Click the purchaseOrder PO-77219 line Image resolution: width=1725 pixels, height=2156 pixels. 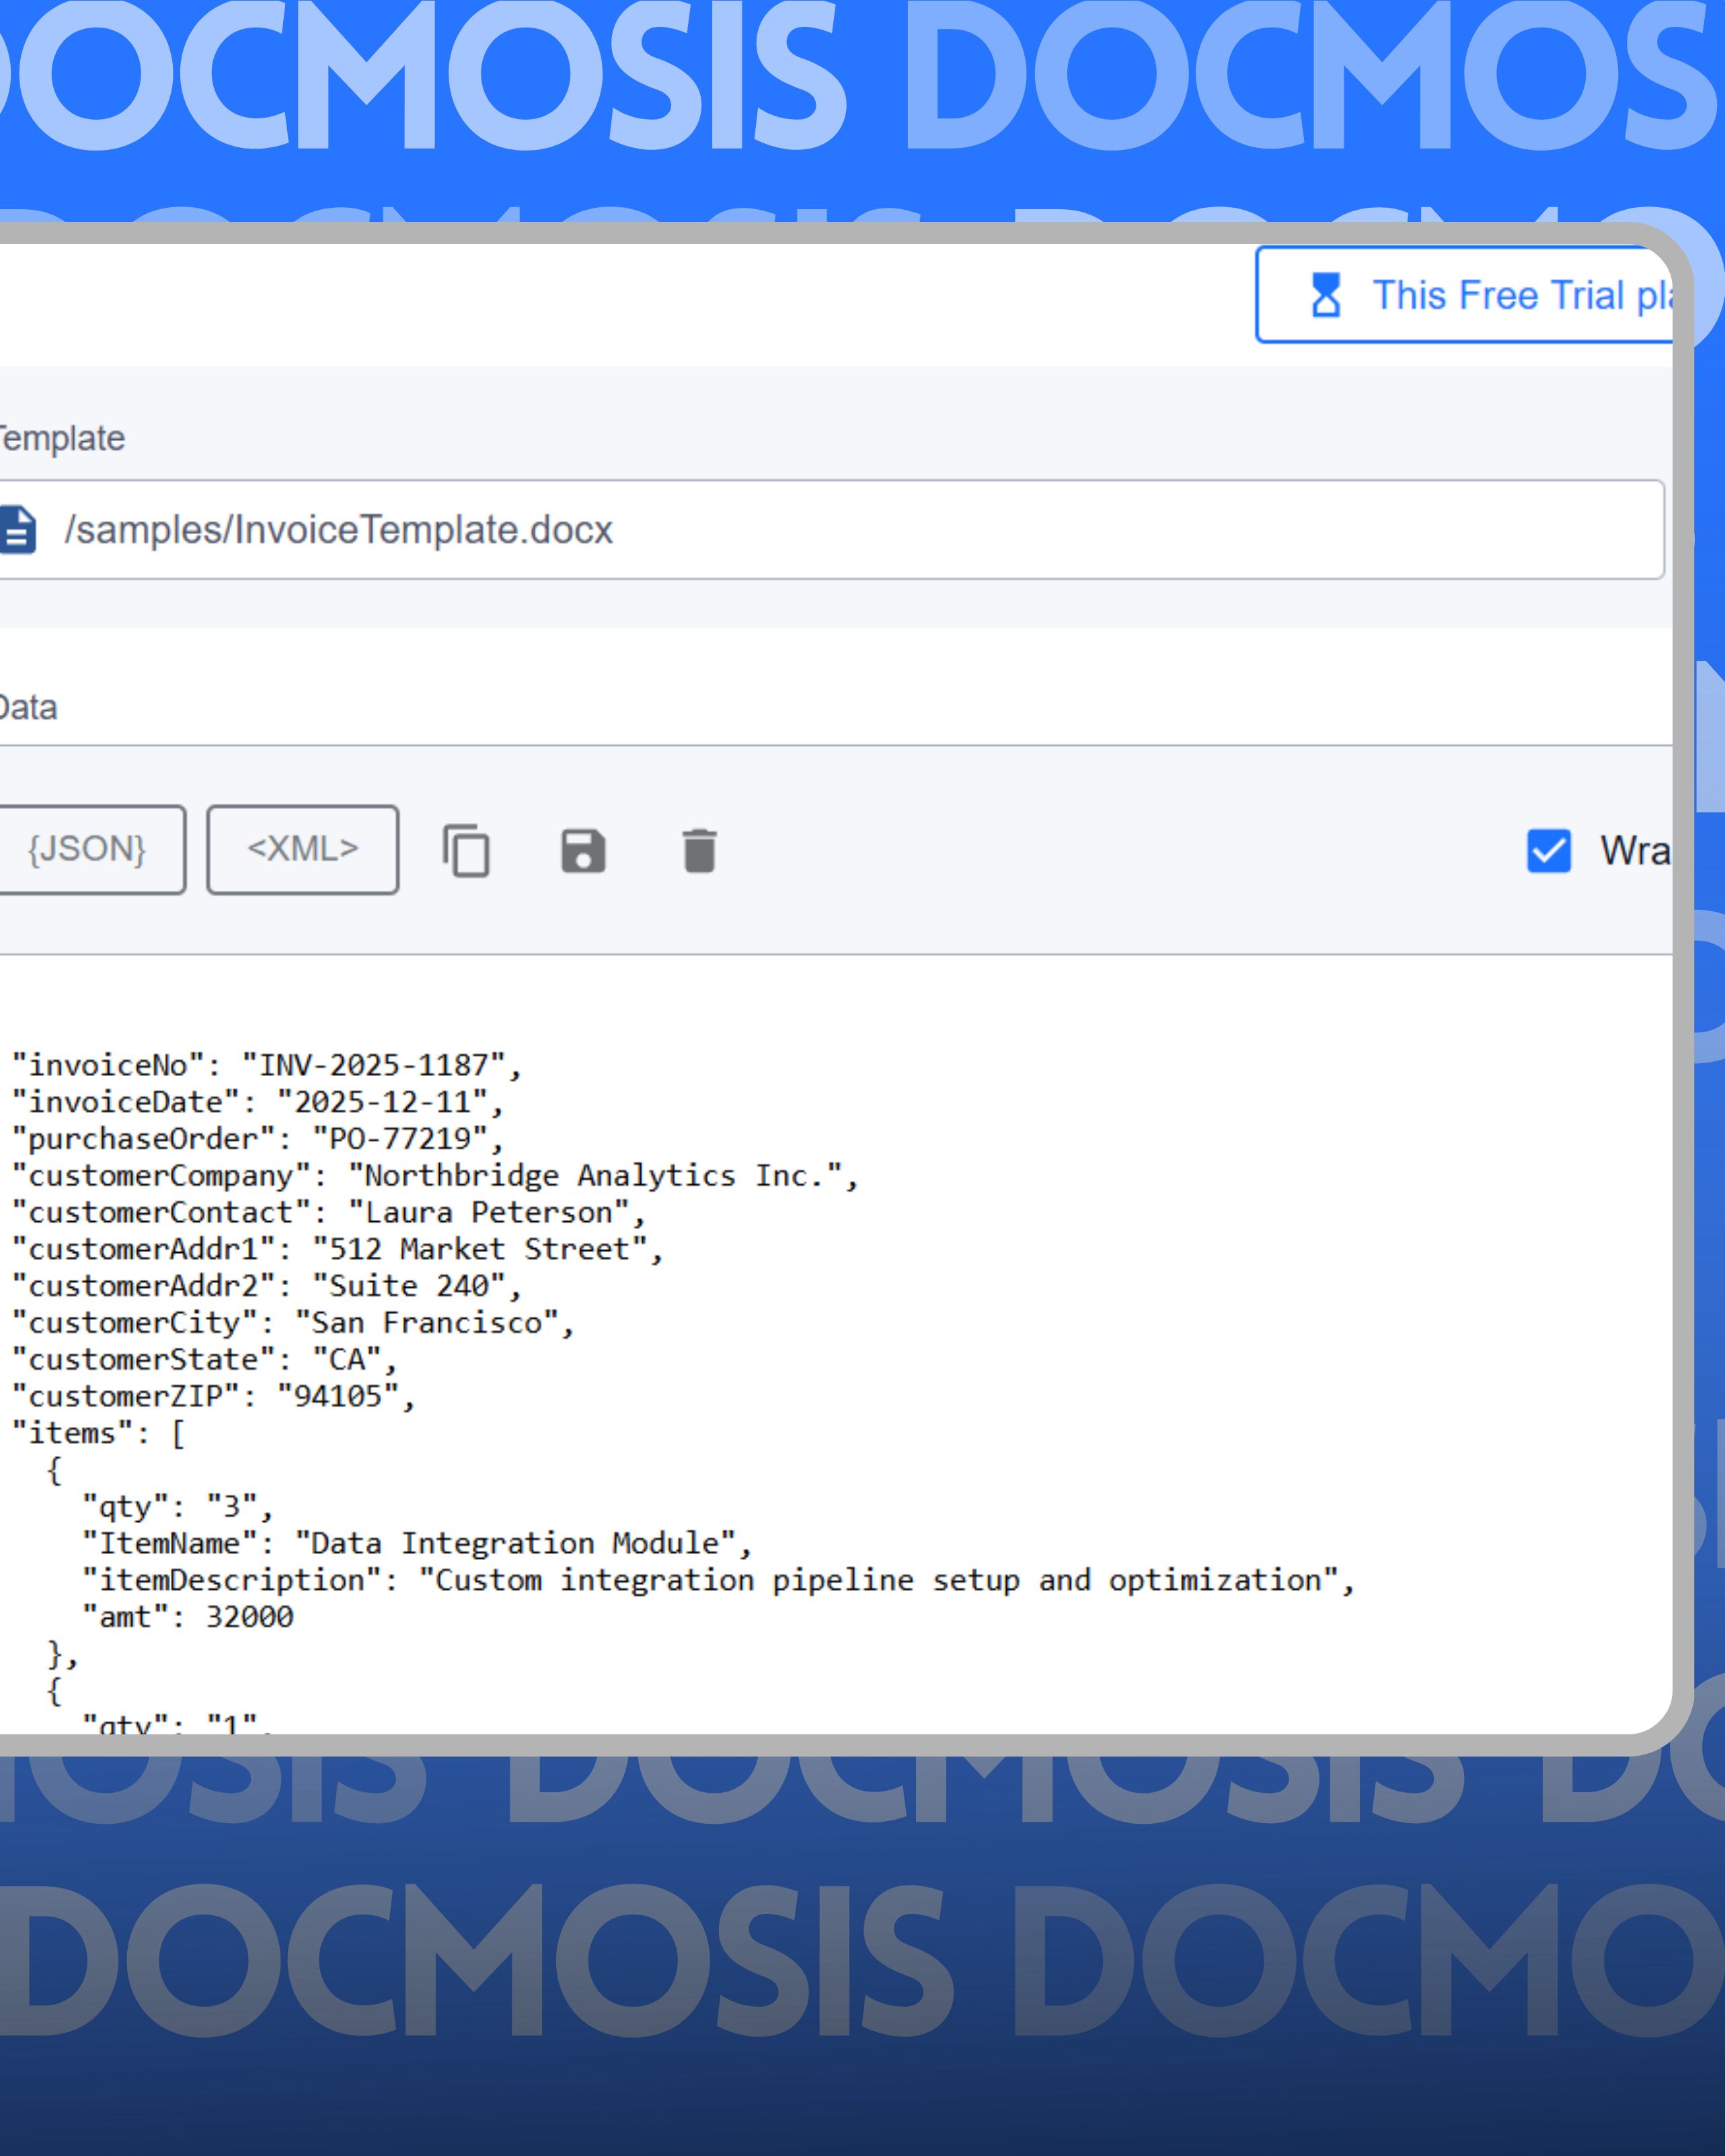coord(257,1139)
